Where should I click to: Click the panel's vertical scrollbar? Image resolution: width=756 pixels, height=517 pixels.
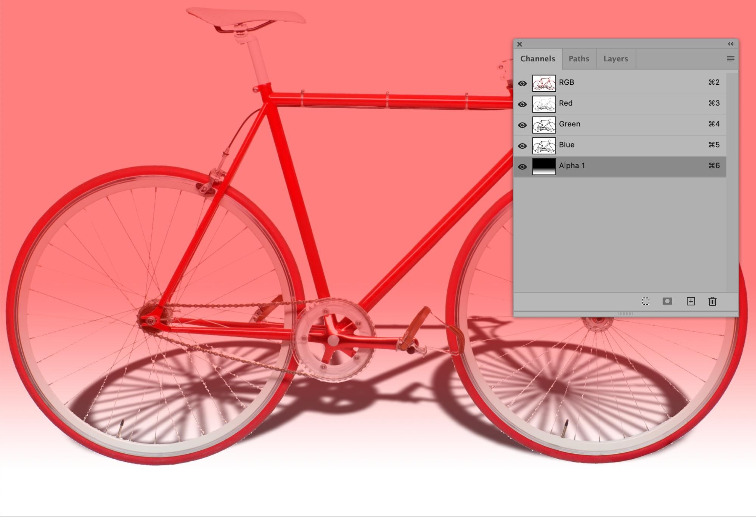(732, 182)
